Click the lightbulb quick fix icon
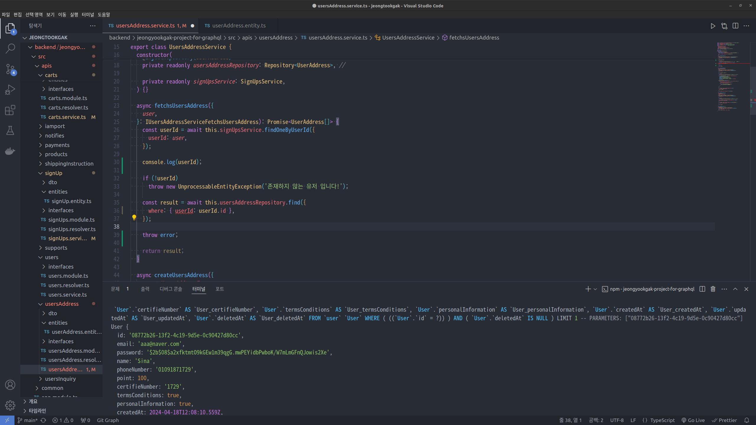 pyautogui.click(x=134, y=218)
